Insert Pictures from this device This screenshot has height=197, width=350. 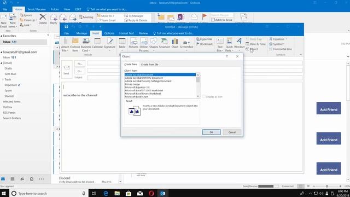tap(133, 43)
